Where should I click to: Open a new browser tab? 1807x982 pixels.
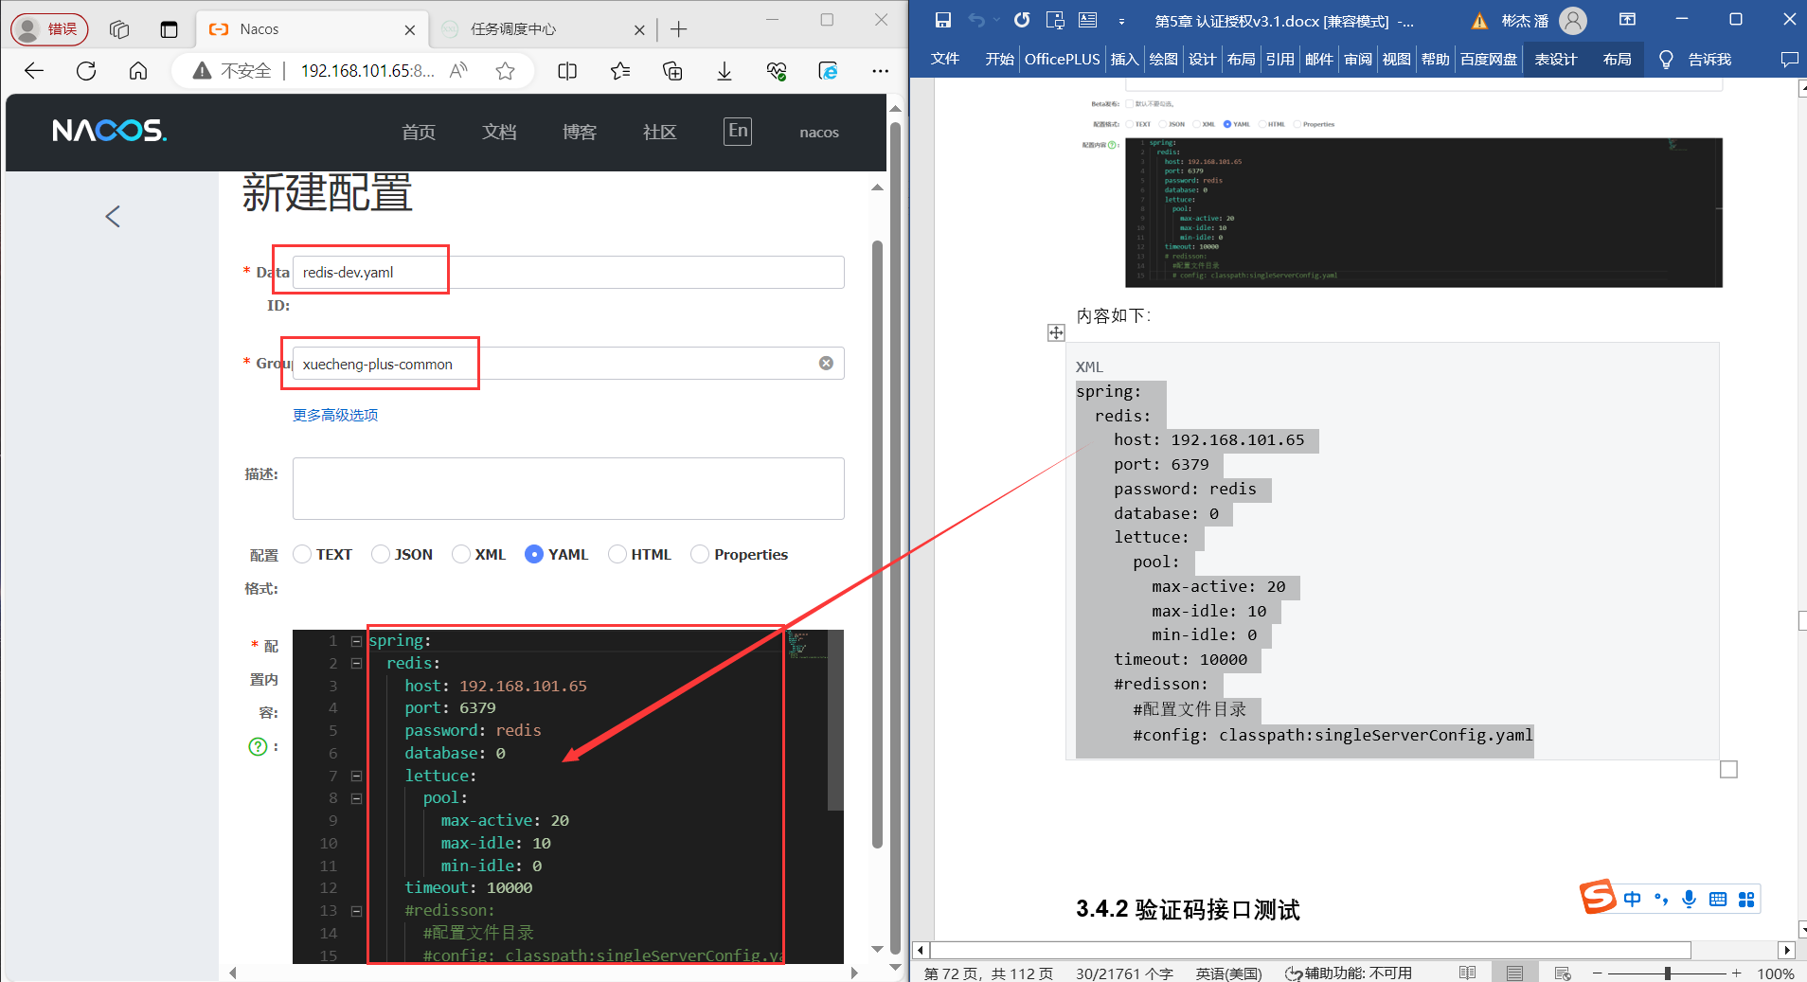[679, 29]
